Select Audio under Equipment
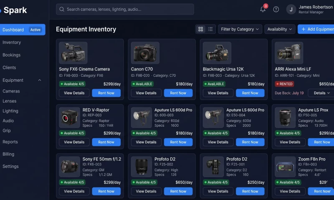The width and height of the screenshot is (334, 200). 8,121
